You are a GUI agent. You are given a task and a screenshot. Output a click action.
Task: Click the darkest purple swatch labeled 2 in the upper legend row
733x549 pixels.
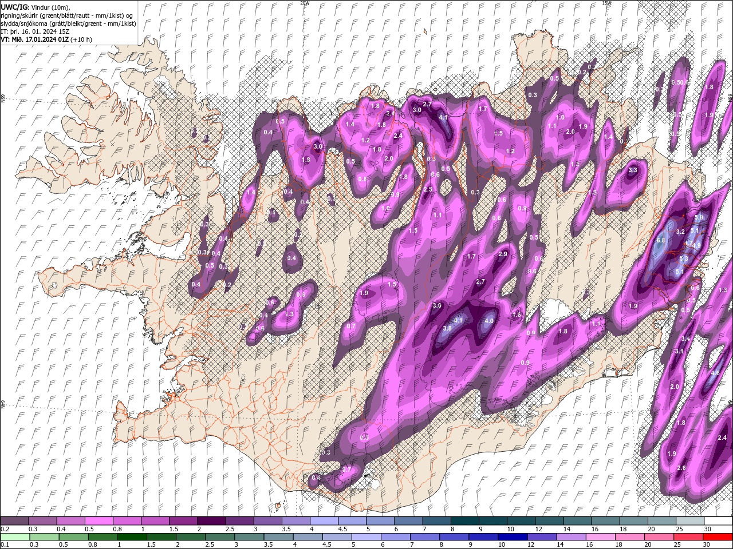click(211, 521)
